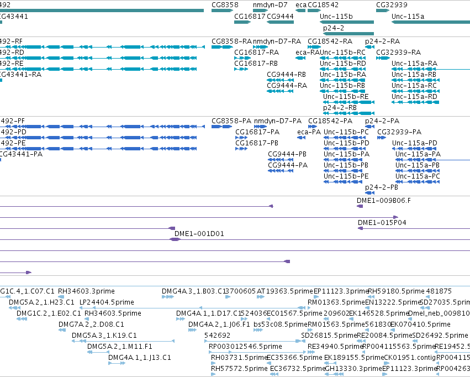
Task: Open the DMG5A2_1.H23.C1 EST label
Action: pyautogui.click(x=41, y=302)
